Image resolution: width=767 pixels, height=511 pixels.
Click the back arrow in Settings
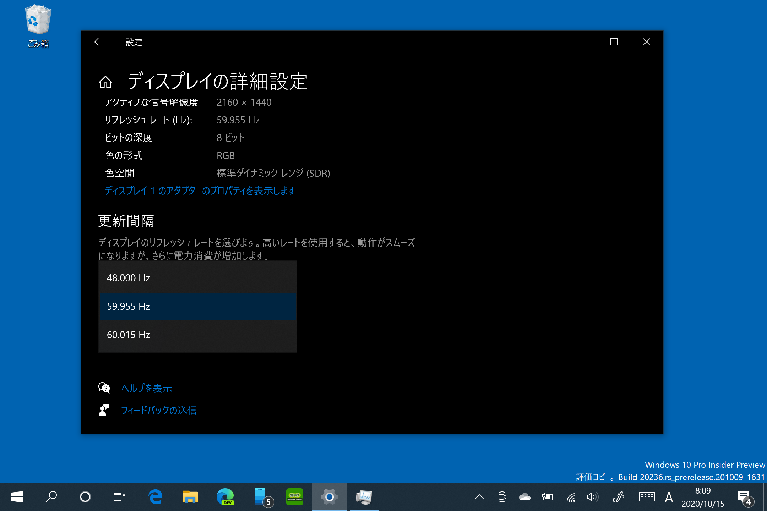(x=99, y=42)
